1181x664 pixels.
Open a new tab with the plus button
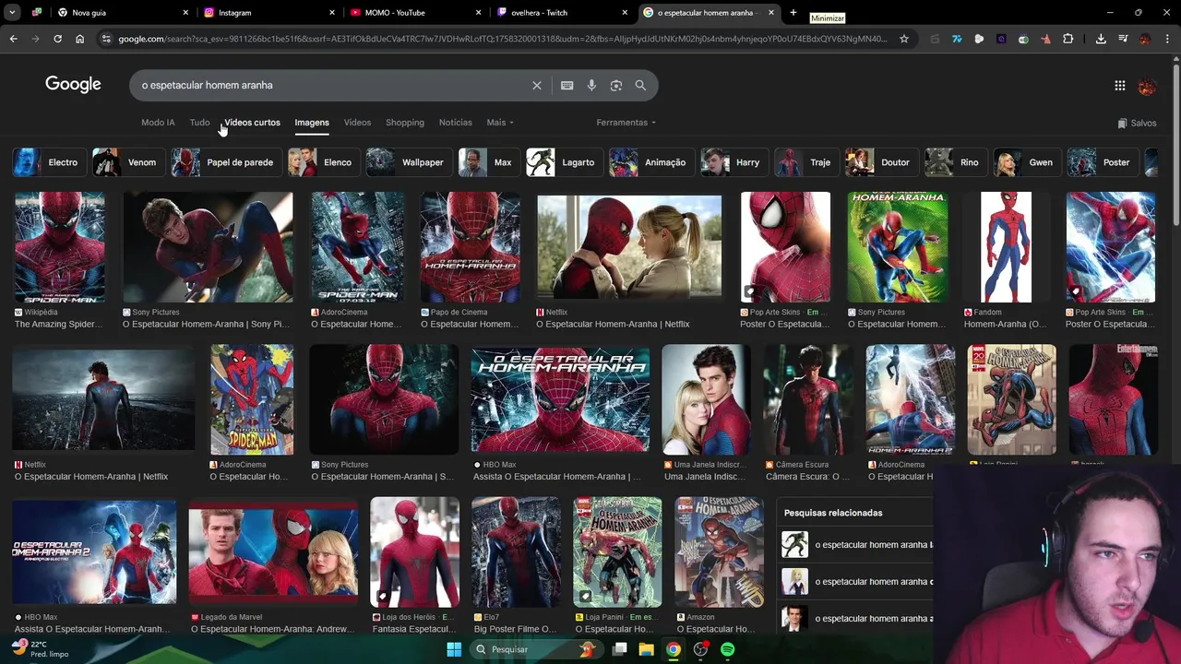coord(793,13)
